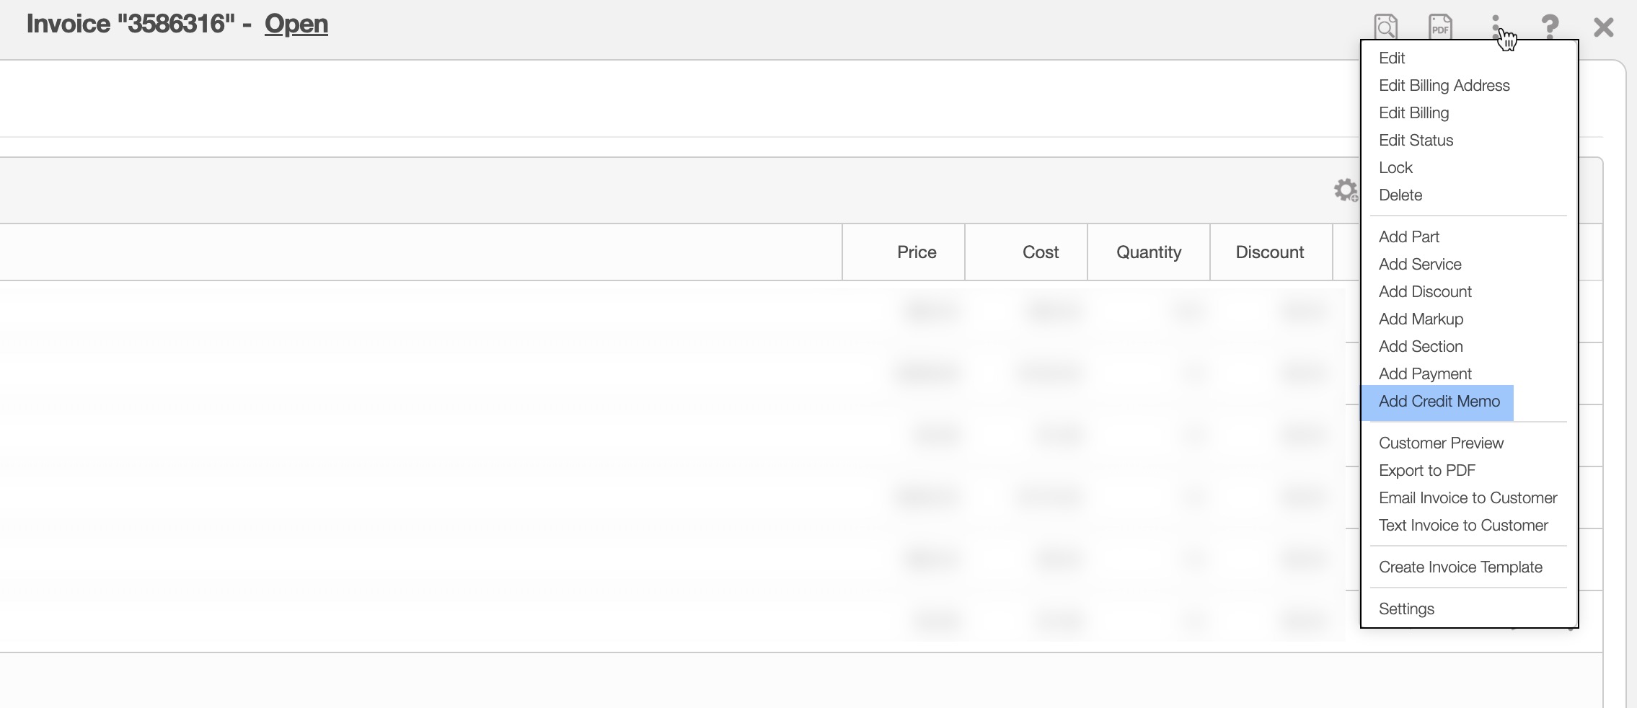Select Lock in the actions menu

click(1395, 168)
